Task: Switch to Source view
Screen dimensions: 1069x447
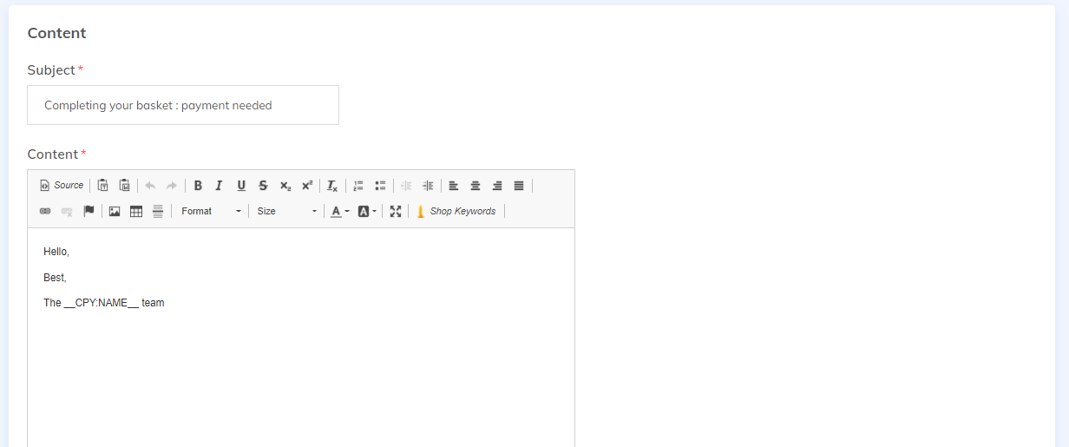Action: point(62,186)
